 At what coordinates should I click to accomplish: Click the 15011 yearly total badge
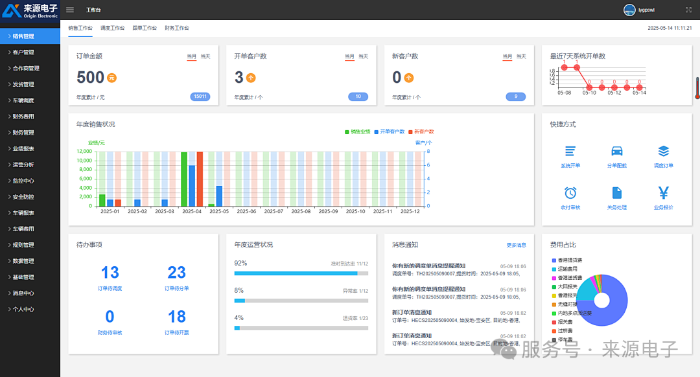[200, 97]
